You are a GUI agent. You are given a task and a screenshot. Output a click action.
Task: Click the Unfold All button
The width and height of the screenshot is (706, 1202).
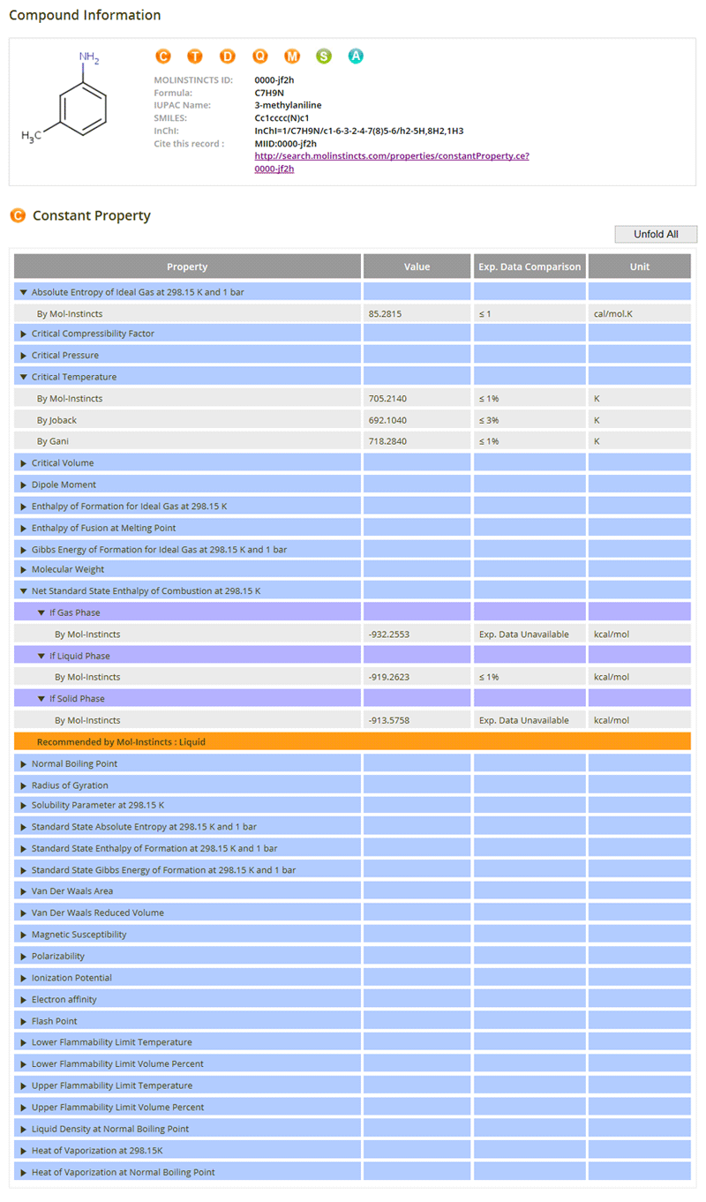(x=656, y=234)
